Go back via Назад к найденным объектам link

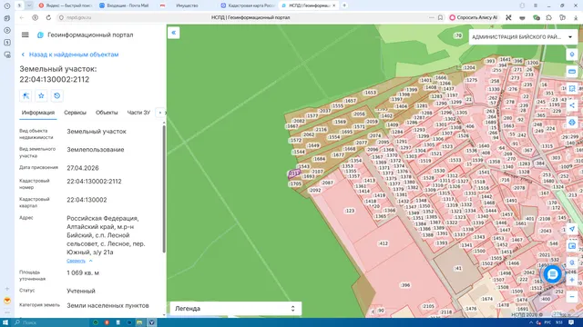(70, 54)
